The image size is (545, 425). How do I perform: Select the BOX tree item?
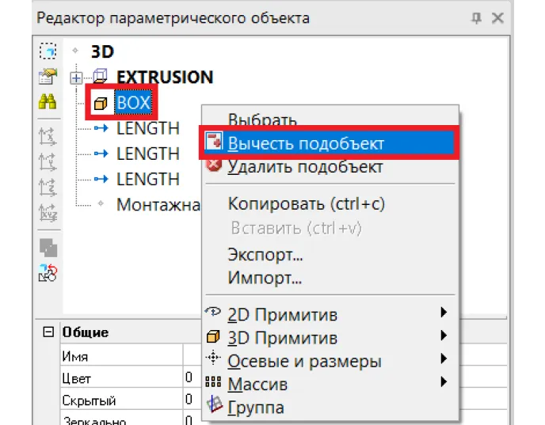coord(133,103)
